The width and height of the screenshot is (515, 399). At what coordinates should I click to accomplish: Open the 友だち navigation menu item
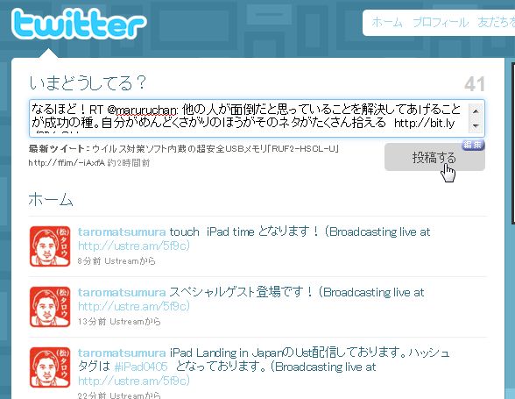[x=496, y=23]
